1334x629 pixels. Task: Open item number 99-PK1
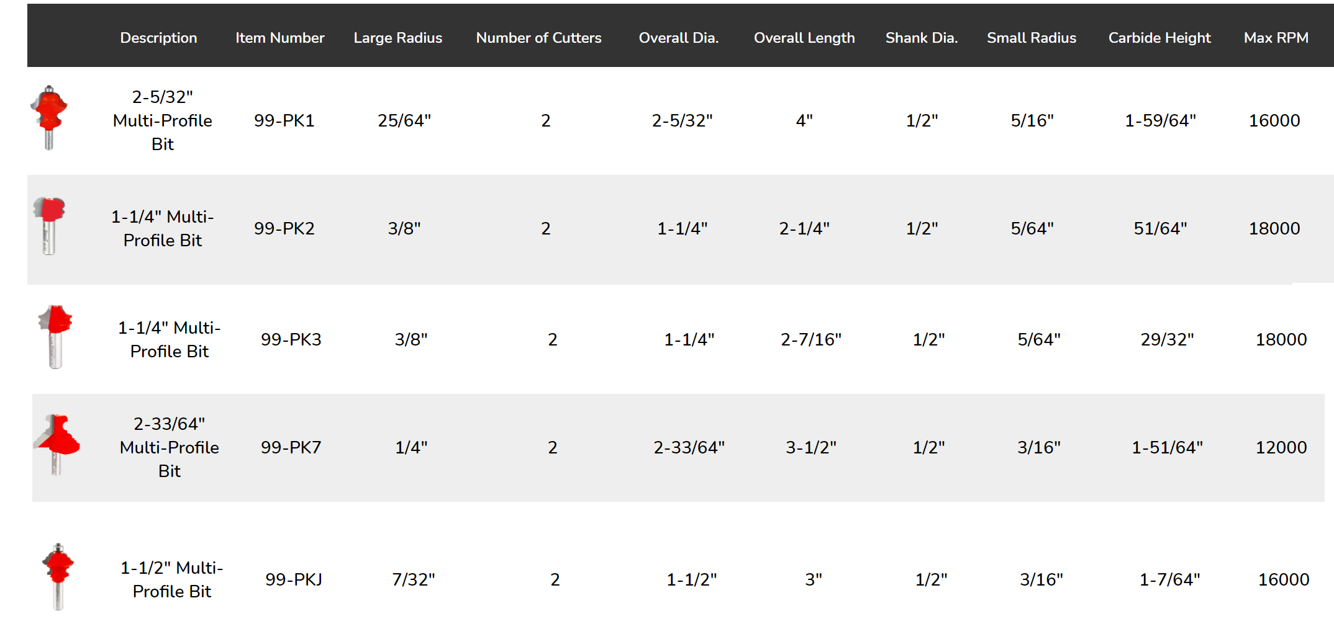pyautogui.click(x=284, y=120)
